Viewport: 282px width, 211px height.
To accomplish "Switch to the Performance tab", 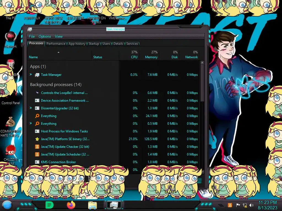I will [x=56, y=44].
